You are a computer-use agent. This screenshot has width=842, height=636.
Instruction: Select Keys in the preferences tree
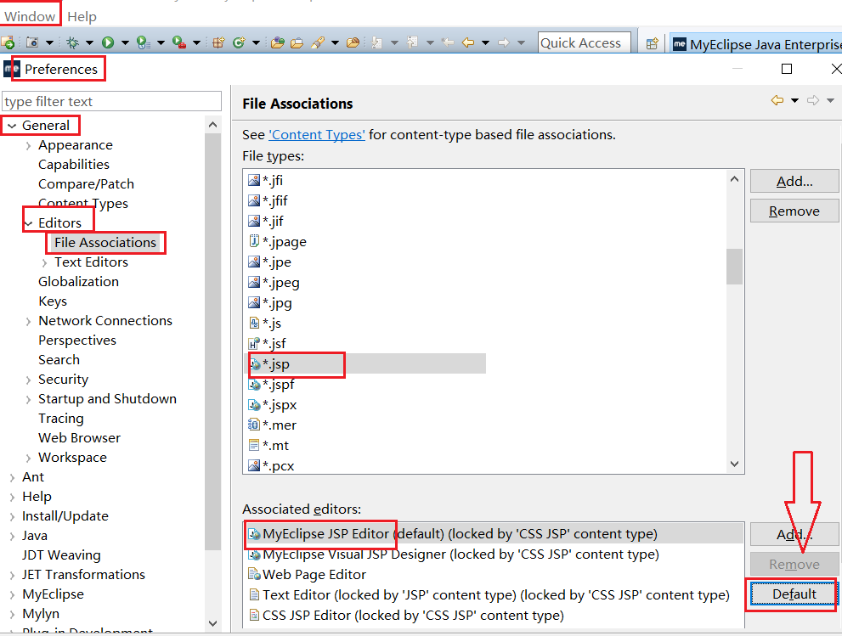click(x=53, y=301)
